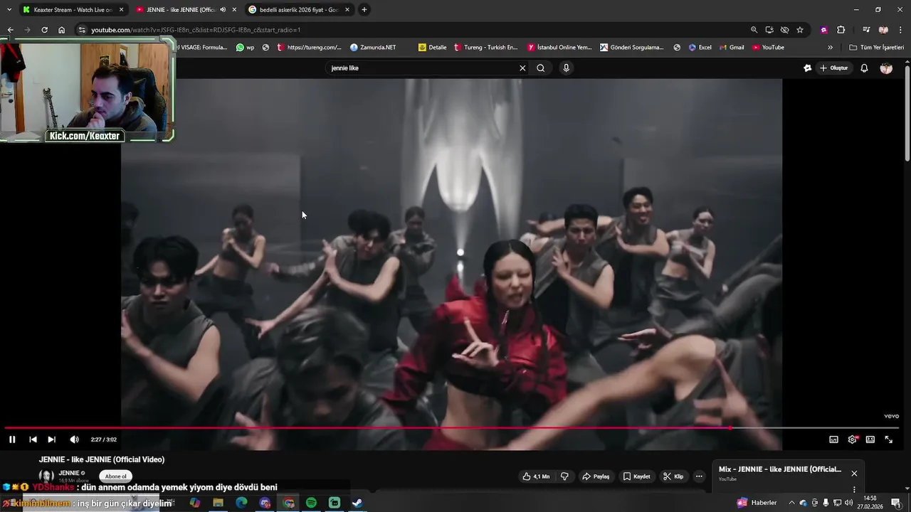Reload the current page
Image resolution: width=911 pixels, height=512 pixels.
coord(44,30)
